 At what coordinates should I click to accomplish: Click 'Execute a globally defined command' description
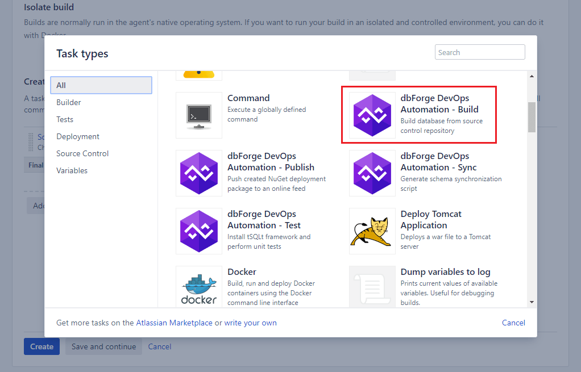click(267, 114)
